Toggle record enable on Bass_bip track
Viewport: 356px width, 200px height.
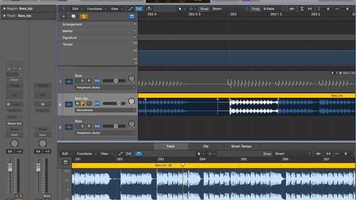click(x=89, y=103)
